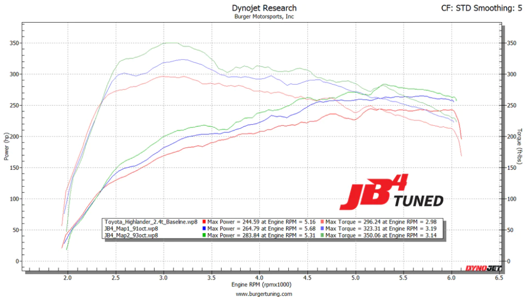Click the light red Max Torque 296.24 marker
529x297 pixels.
coord(322,221)
